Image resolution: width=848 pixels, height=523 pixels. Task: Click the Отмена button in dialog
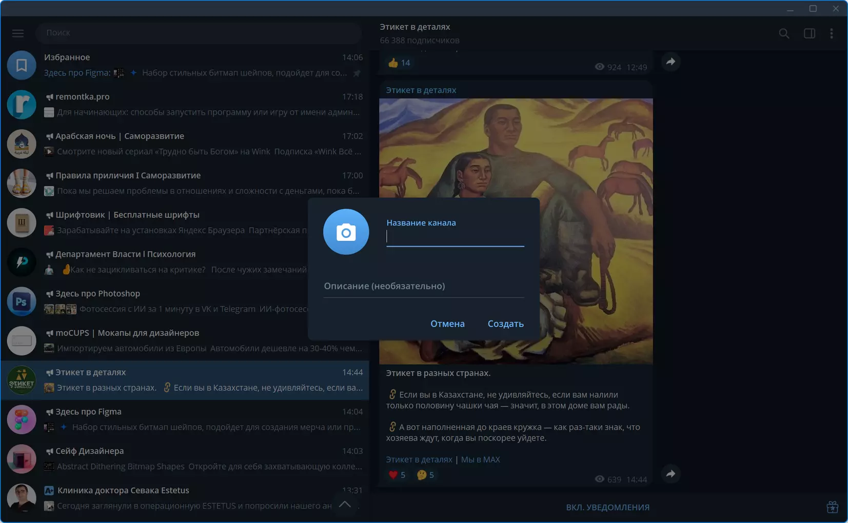[447, 324]
